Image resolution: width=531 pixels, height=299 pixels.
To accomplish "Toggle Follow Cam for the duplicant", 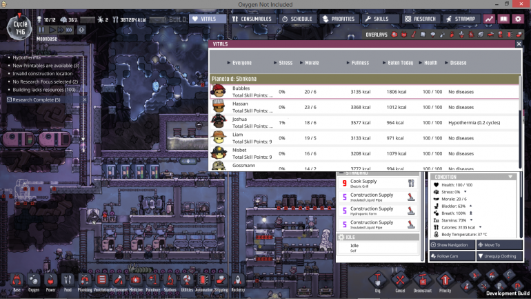I will [x=453, y=256].
